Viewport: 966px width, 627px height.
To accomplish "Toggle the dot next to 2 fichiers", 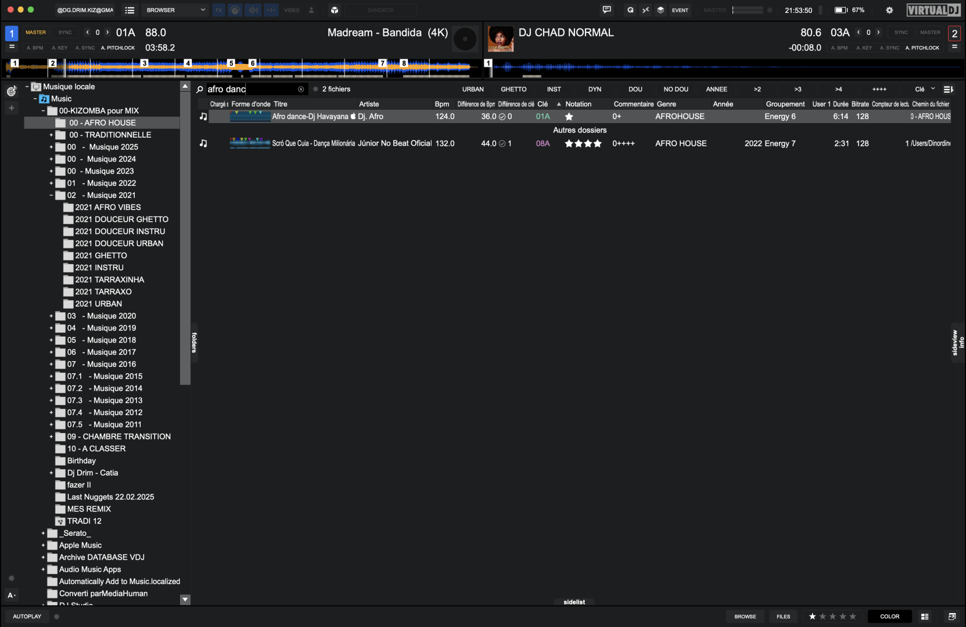I will (315, 89).
